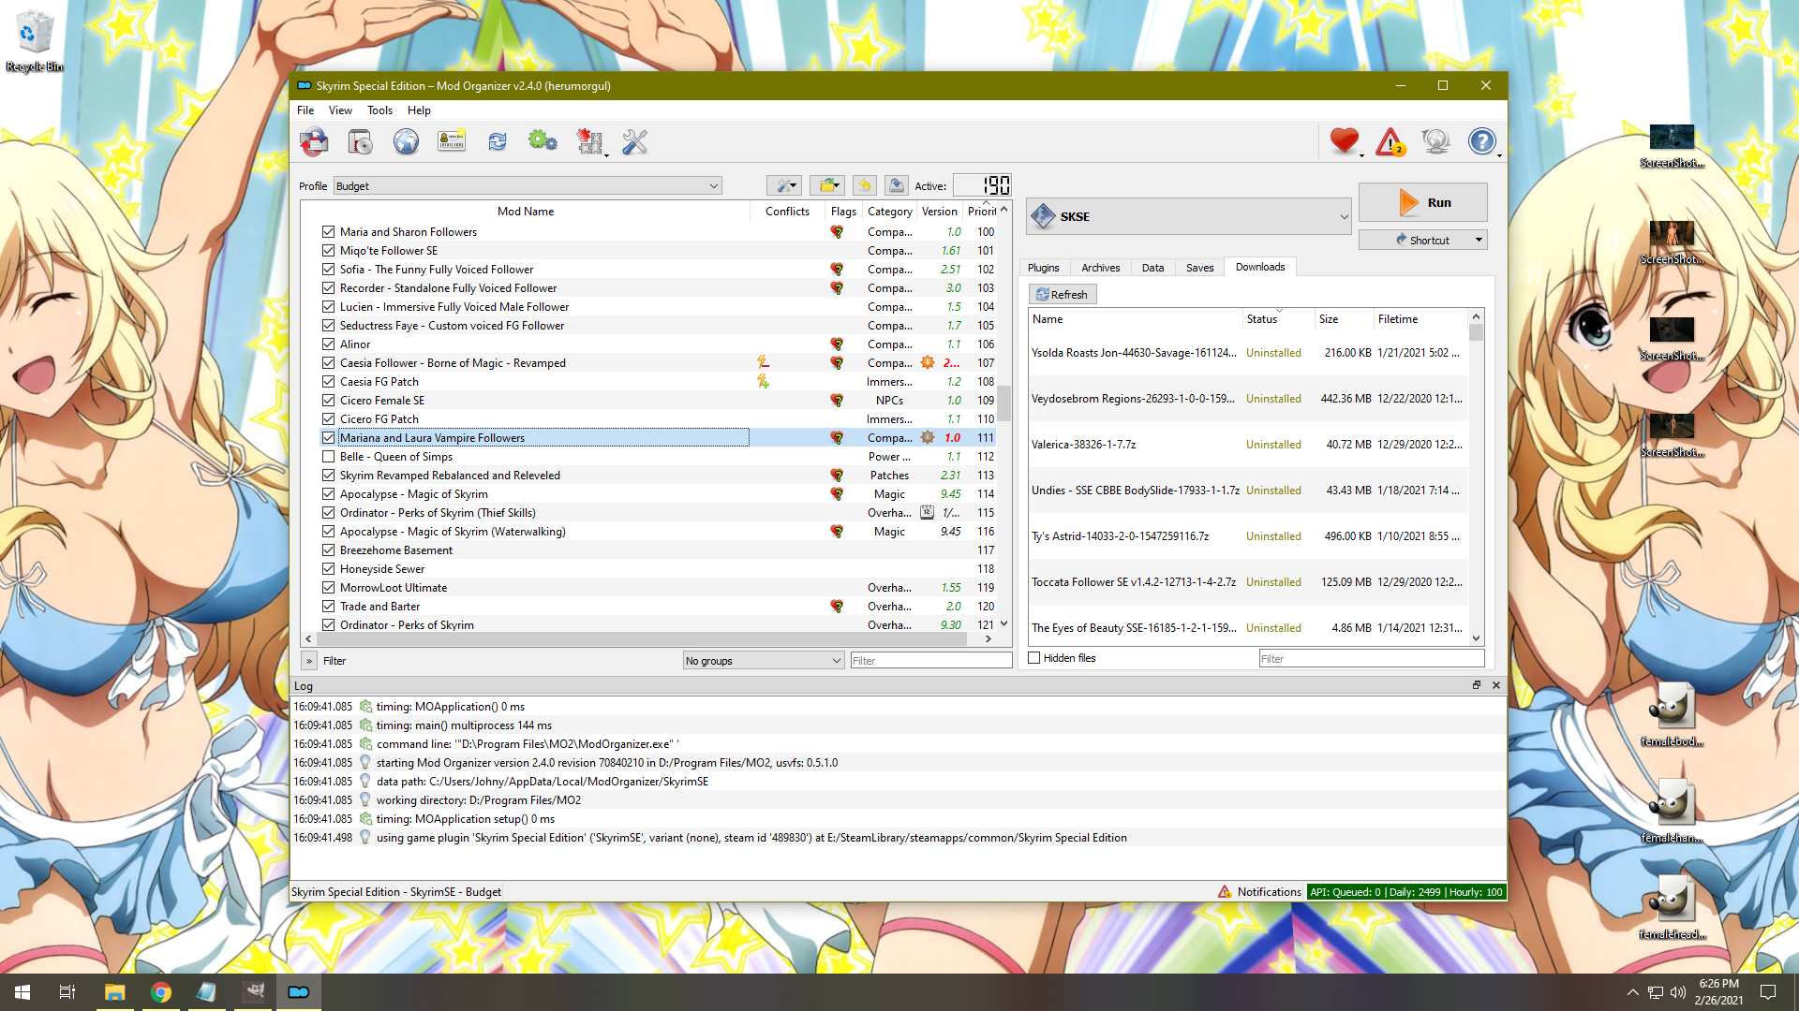
Task: Open the View menu
Action: coord(340,110)
